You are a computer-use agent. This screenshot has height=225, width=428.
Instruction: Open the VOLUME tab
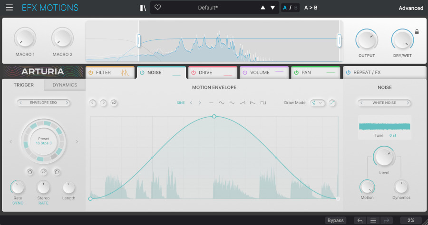[264, 73]
